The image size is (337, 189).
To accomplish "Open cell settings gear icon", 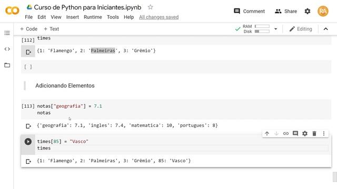I will coord(305,133).
